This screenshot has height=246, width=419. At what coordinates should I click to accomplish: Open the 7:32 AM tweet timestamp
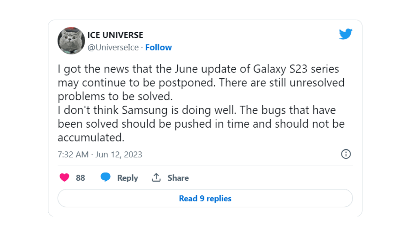point(73,154)
